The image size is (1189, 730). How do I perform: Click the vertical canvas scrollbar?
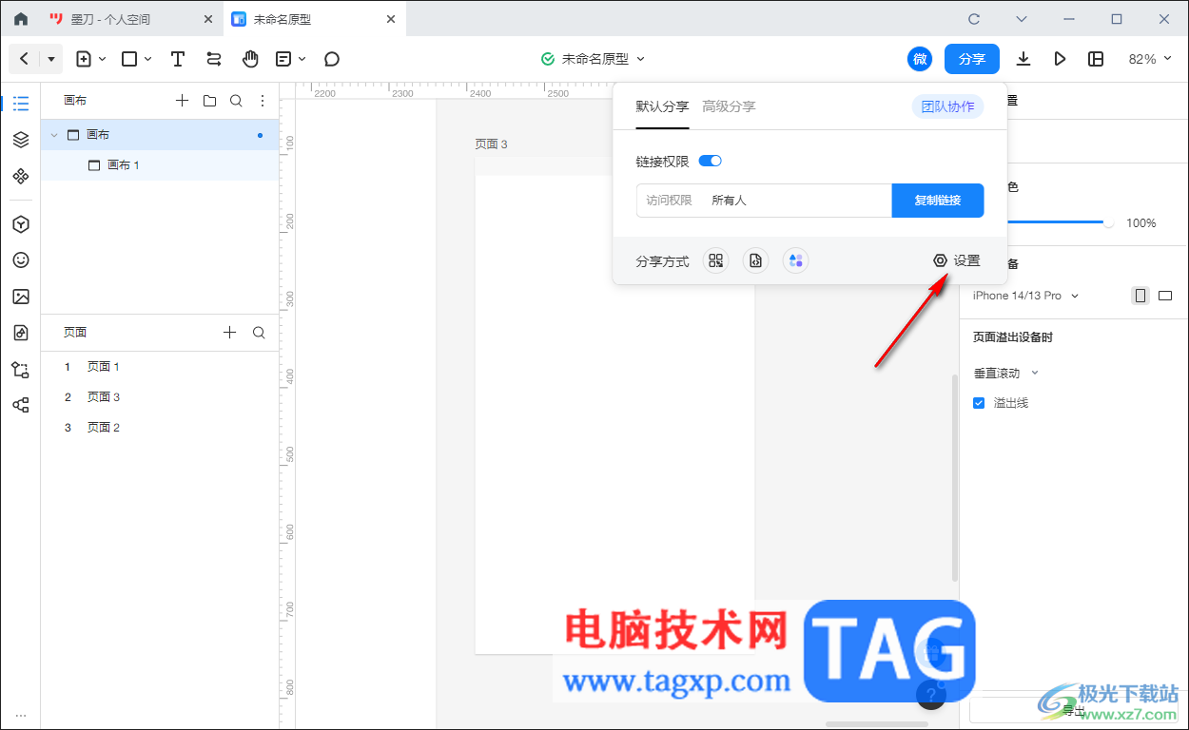[954, 477]
